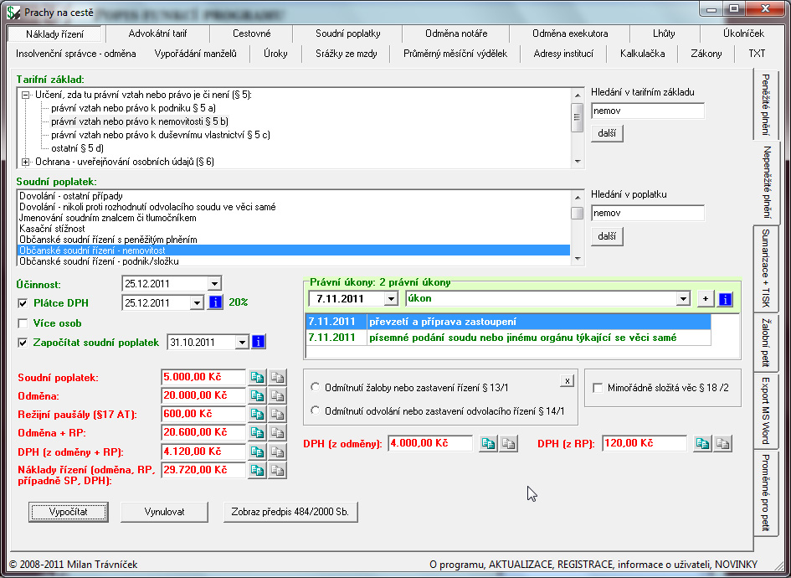Image resolution: width=791 pixels, height=578 pixels.
Task: Select radio Odmítnutí žaloby nebo zastavení řízení § 13/1
Action: tap(315, 387)
